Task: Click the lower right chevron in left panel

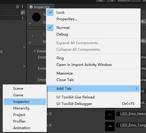Action: click(x=24, y=66)
